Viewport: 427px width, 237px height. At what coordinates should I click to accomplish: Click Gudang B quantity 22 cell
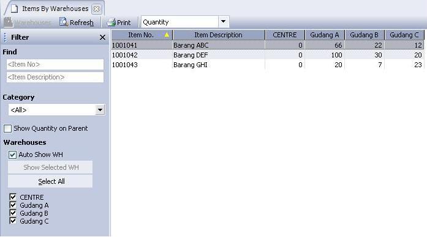[x=365, y=45]
